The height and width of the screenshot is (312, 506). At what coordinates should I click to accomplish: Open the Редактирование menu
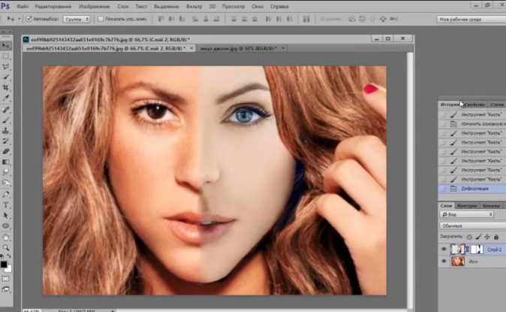click(53, 7)
